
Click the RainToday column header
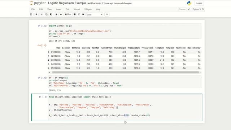(x=181, y=48)
